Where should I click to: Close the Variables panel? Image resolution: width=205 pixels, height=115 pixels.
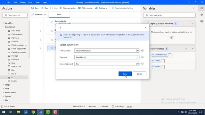pos(194,9)
